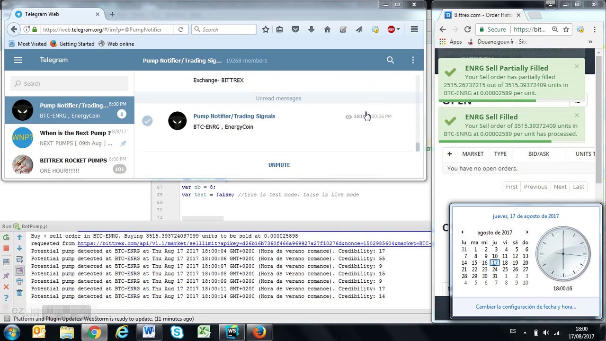The image size is (606, 341).
Task: Rerun BotPump.js in WebStorm
Action: point(6,237)
